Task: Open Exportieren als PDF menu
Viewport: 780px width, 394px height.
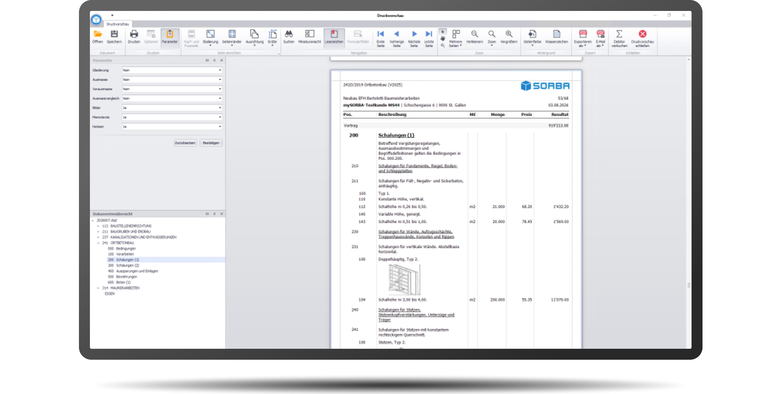Action: (x=583, y=38)
